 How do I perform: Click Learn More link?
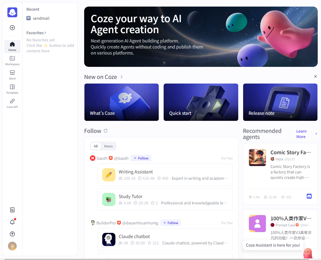coord(301,134)
